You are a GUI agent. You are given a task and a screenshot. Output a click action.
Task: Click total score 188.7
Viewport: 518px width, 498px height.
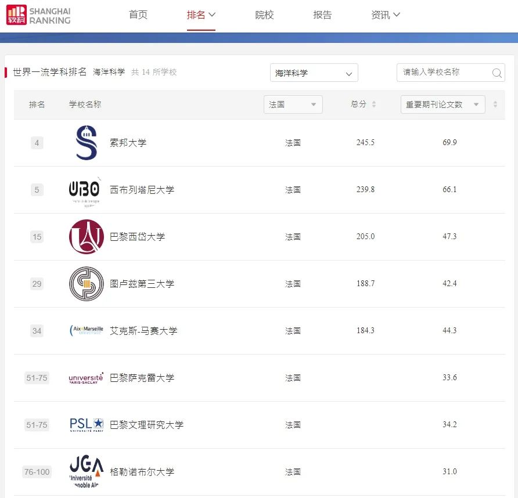[365, 283]
